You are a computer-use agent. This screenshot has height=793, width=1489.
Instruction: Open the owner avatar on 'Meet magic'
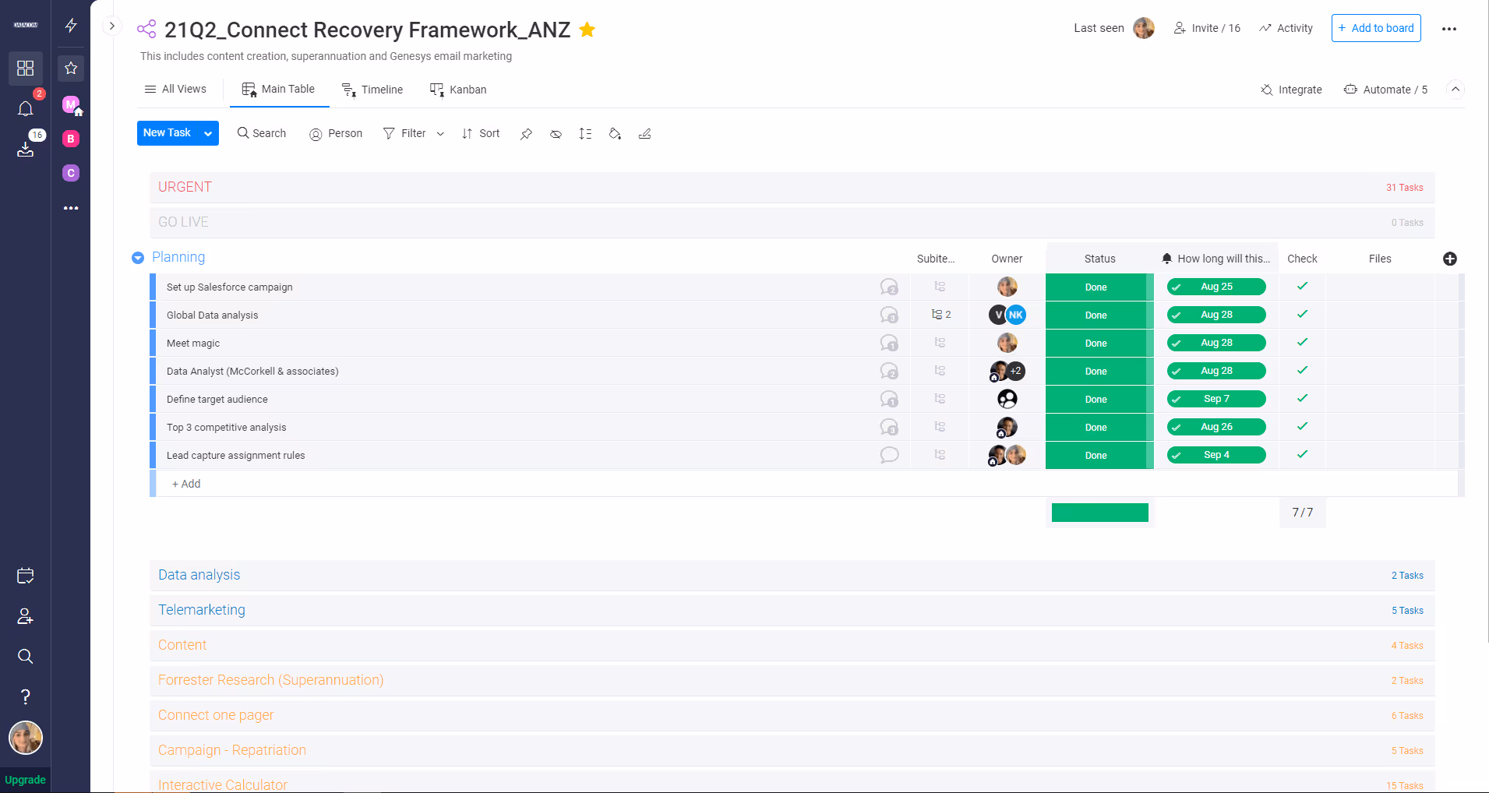pyautogui.click(x=1007, y=343)
